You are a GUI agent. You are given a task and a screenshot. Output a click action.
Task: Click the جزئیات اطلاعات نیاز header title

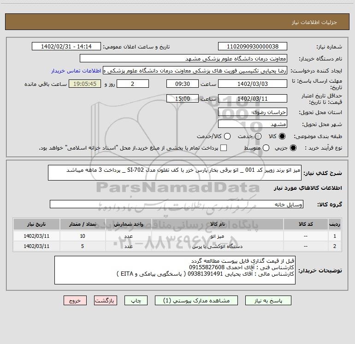coord(314,22)
